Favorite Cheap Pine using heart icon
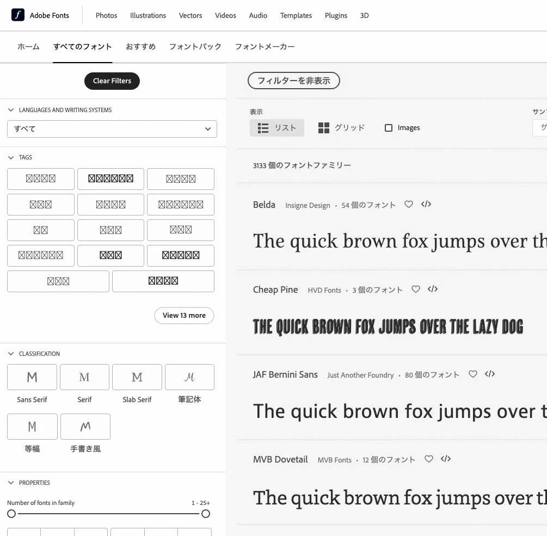The height and width of the screenshot is (536, 547). [x=415, y=289]
